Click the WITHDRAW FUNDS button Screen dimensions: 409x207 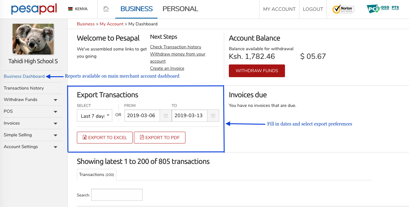click(x=257, y=71)
